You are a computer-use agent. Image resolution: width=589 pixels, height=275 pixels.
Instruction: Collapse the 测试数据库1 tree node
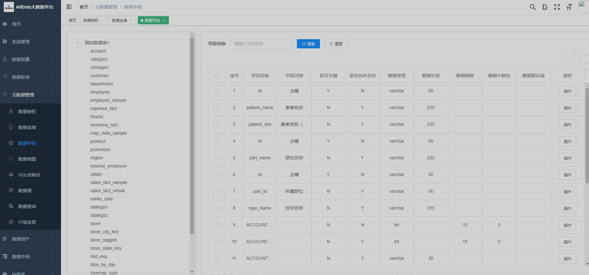(x=78, y=43)
